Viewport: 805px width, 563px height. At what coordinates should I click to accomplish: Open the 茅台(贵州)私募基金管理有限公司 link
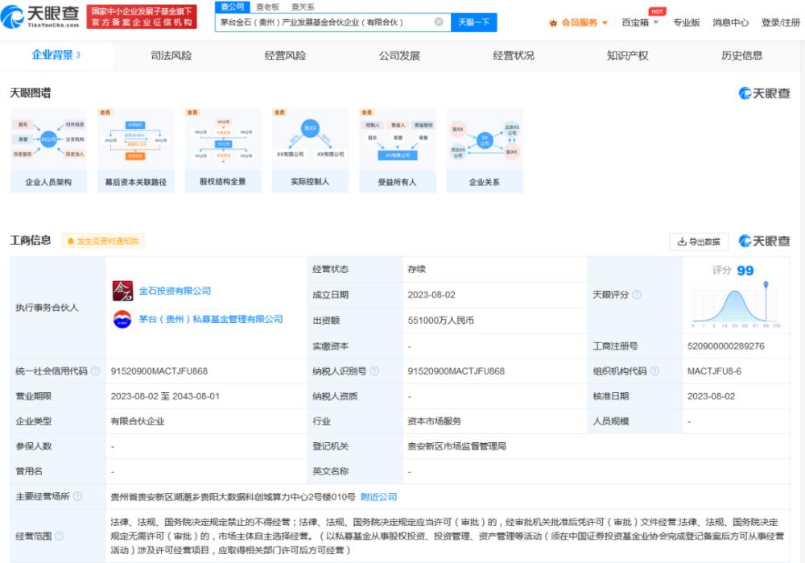tap(211, 319)
